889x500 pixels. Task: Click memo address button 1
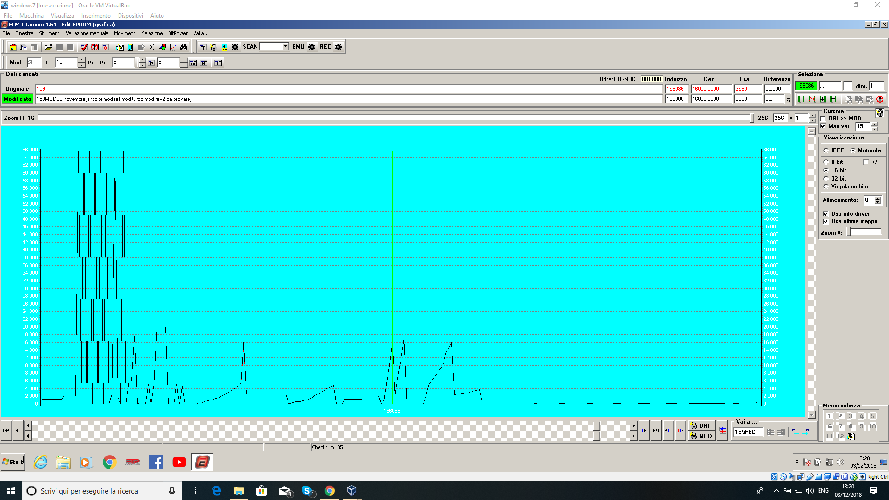830,416
